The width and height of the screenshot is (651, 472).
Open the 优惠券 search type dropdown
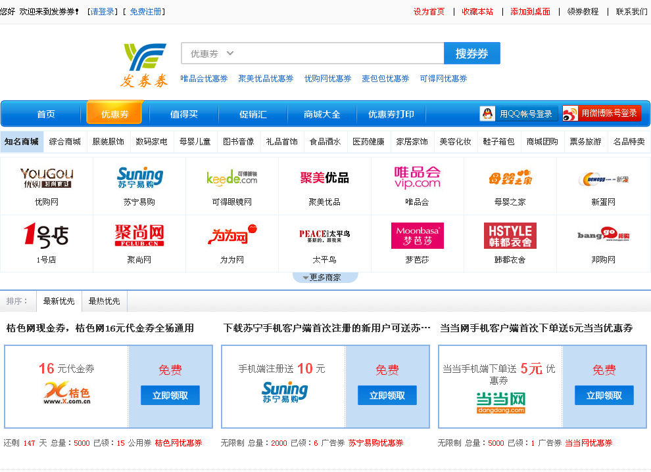click(x=212, y=54)
